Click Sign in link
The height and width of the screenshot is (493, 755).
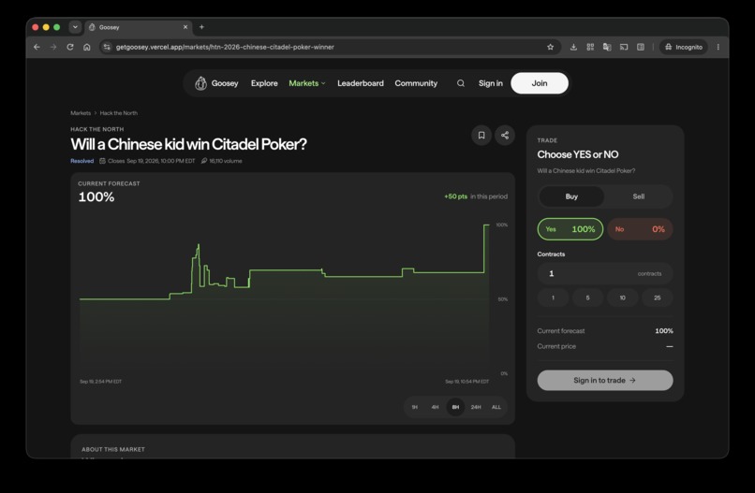[491, 83]
